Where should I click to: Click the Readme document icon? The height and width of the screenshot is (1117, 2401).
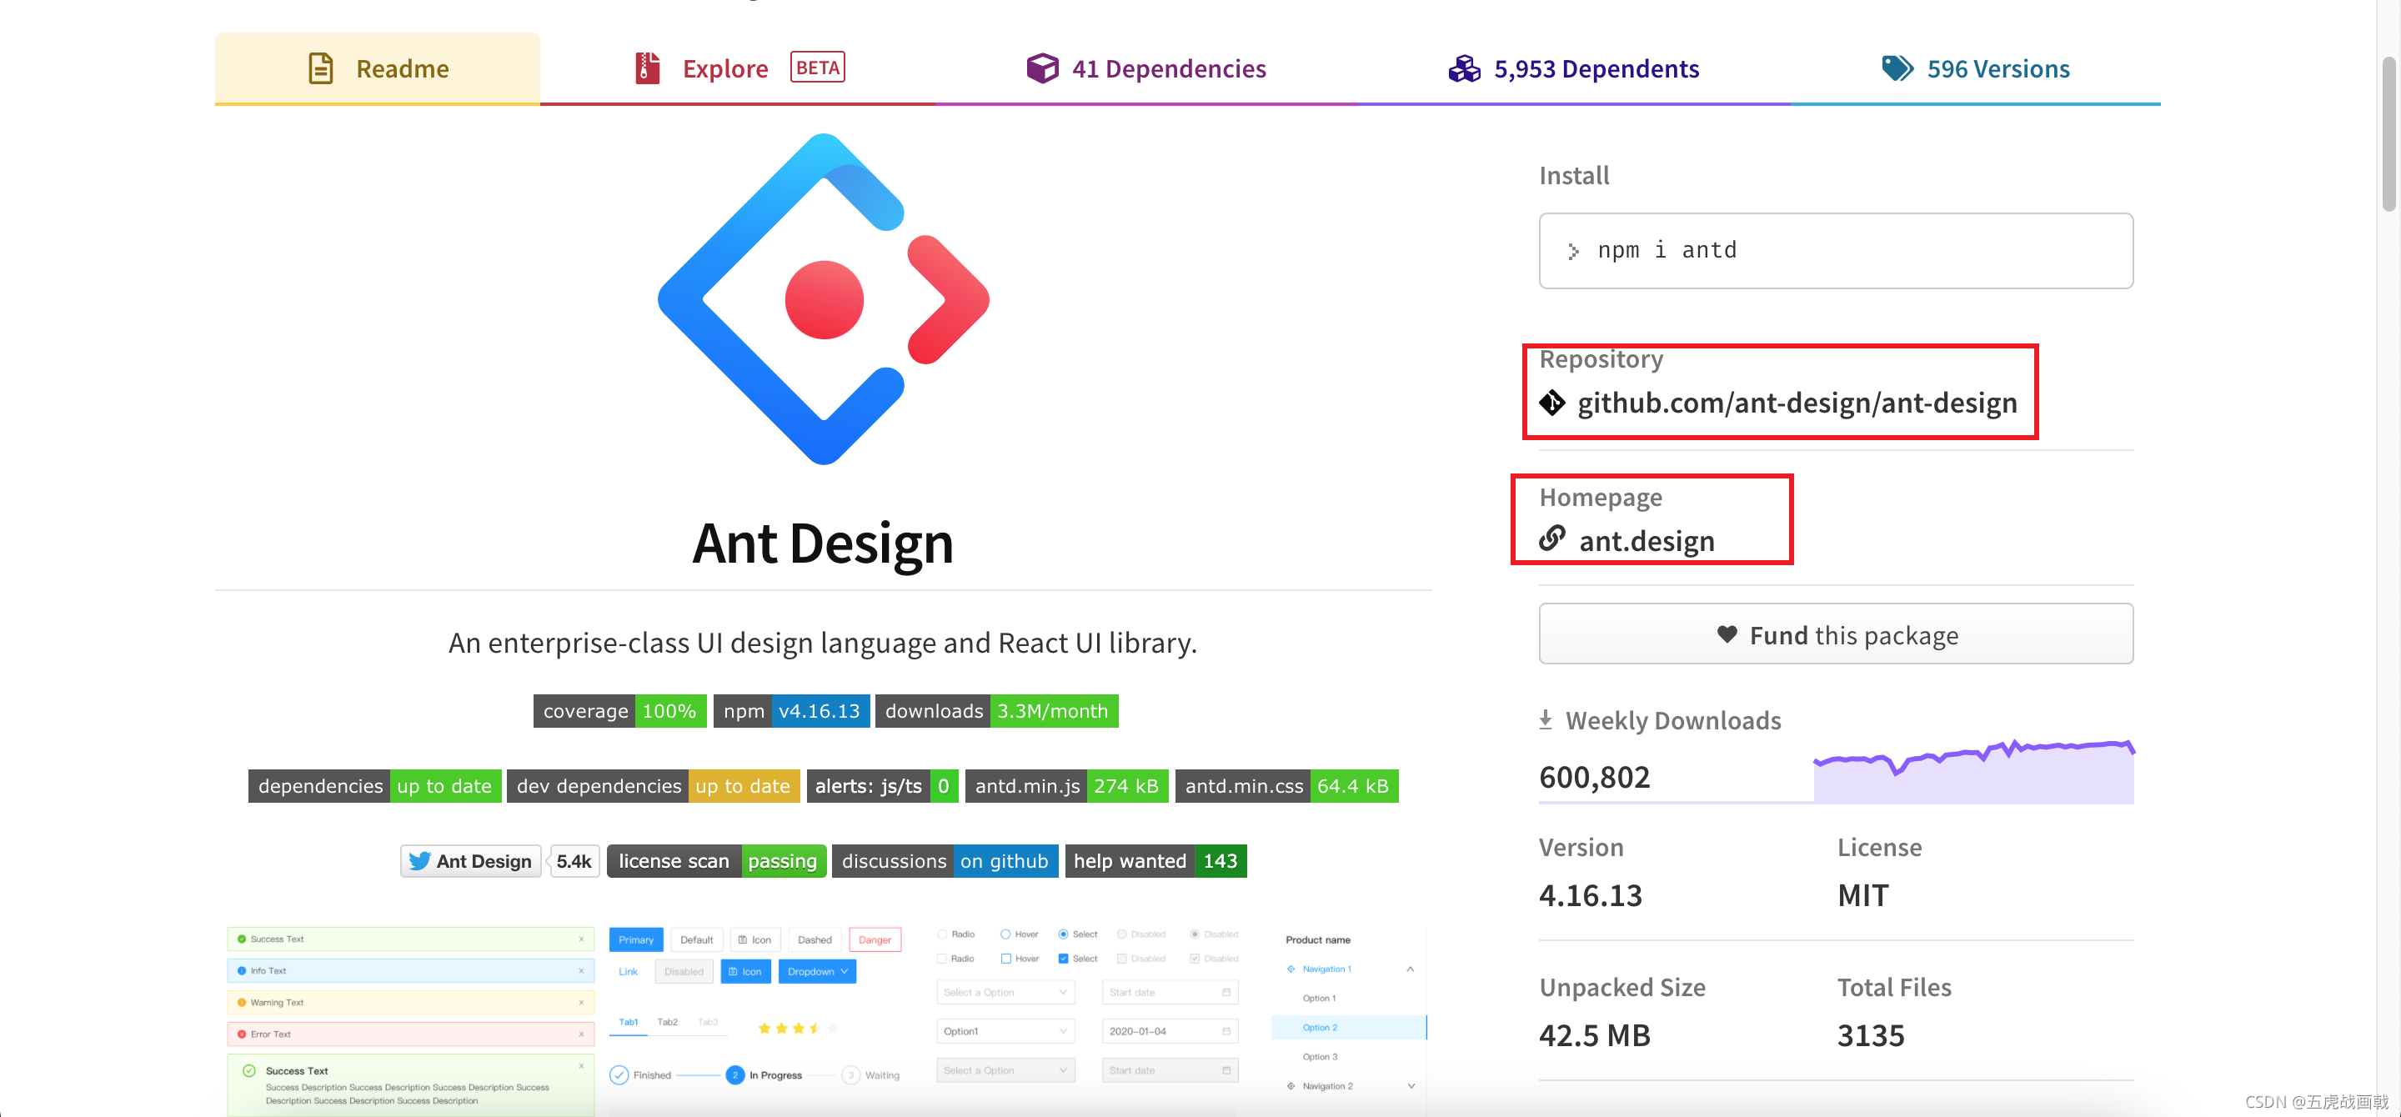(319, 68)
